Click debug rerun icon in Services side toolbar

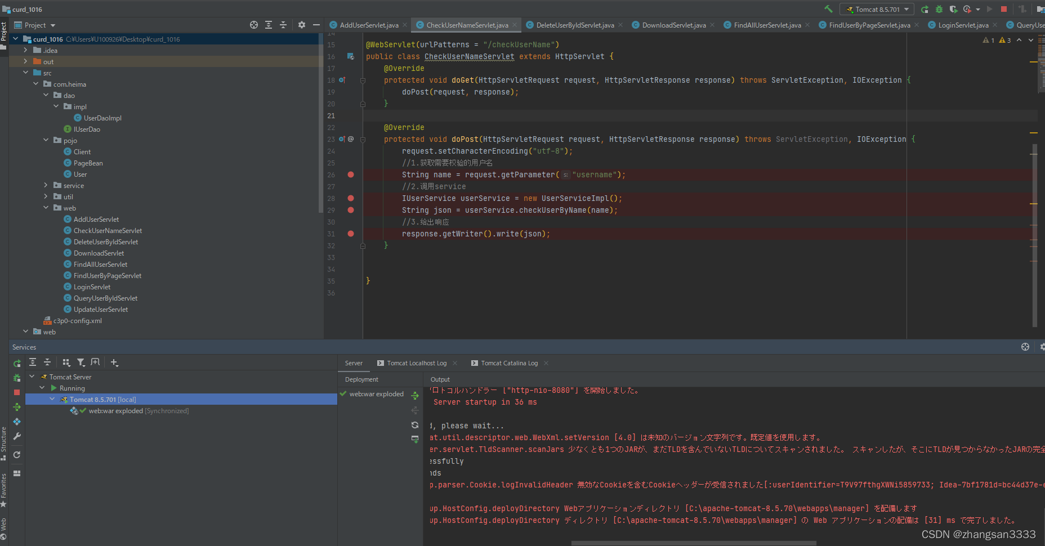(17, 378)
